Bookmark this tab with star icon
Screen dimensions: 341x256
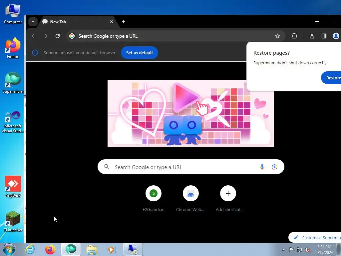click(277, 36)
